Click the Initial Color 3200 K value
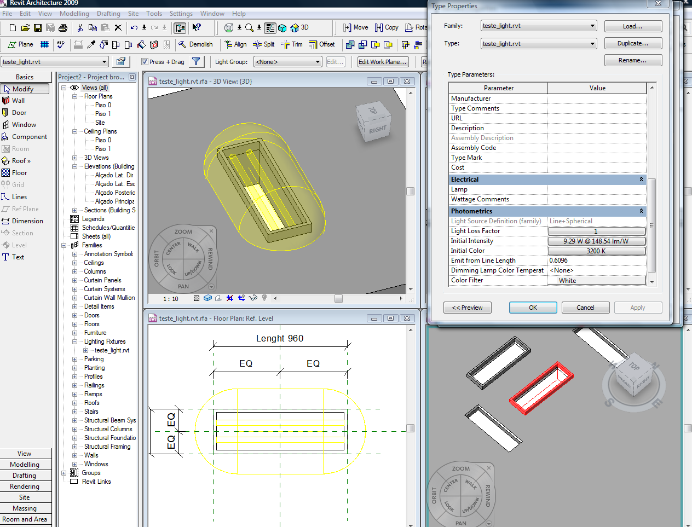Screen dimensions: 692x527 click(596, 251)
